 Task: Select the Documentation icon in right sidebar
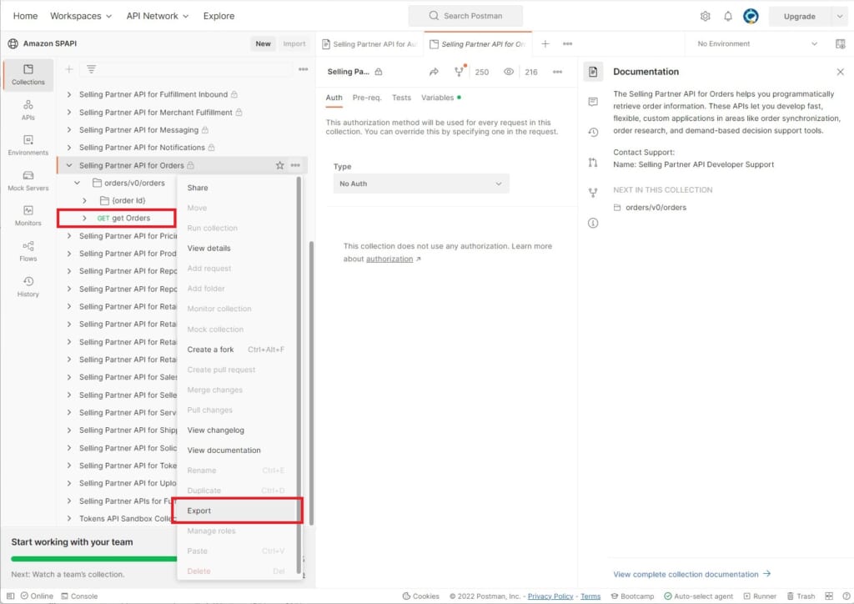pos(593,72)
